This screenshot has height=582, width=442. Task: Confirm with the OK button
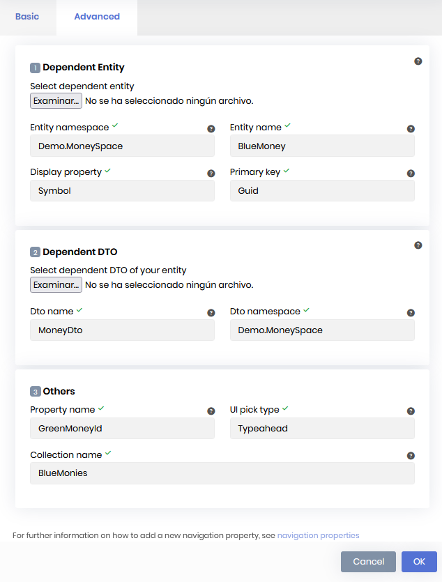pos(419,562)
